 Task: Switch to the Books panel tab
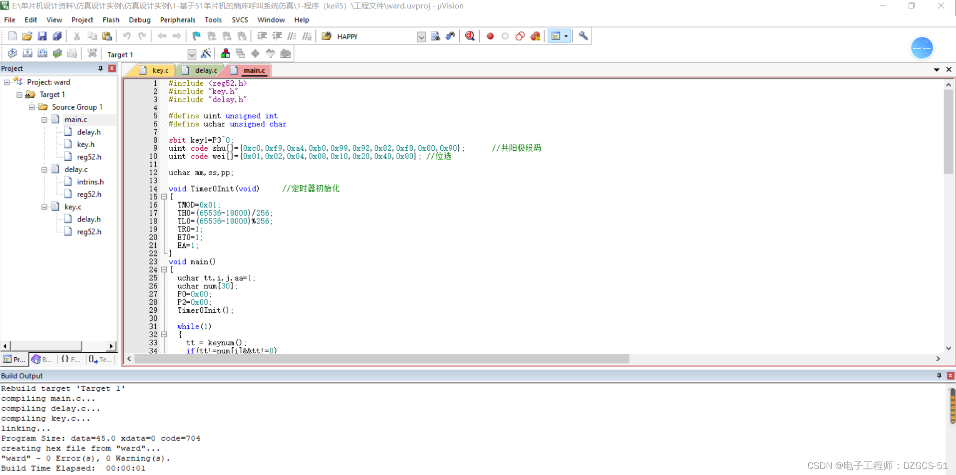[42, 359]
